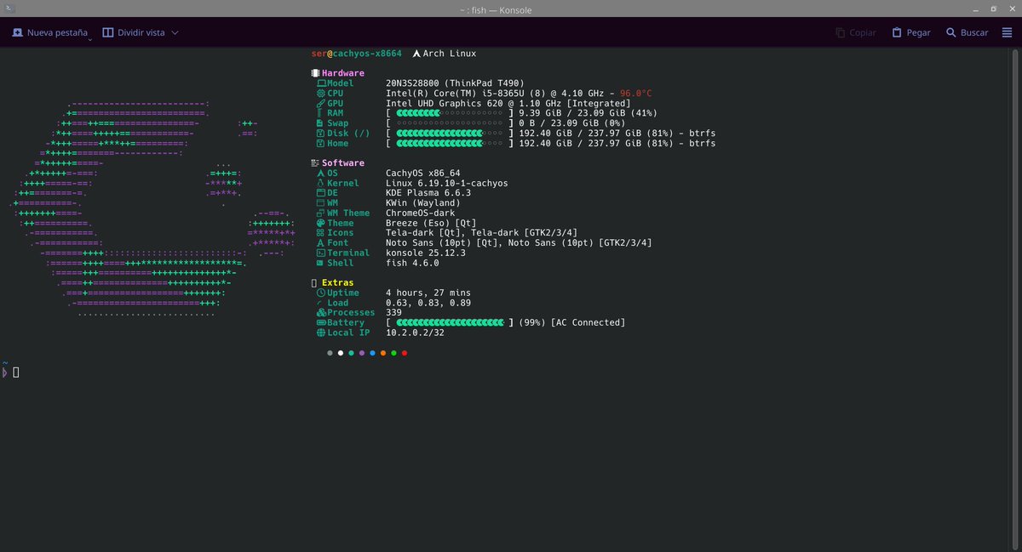
Task: Open the Konsole hamburger menu
Action: (x=1007, y=32)
